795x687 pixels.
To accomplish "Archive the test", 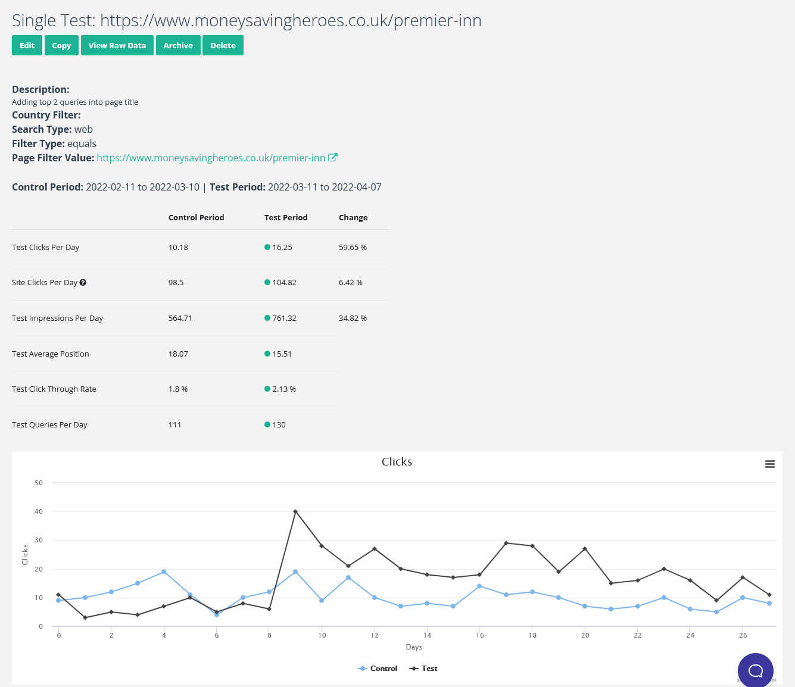I will click(x=178, y=45).
